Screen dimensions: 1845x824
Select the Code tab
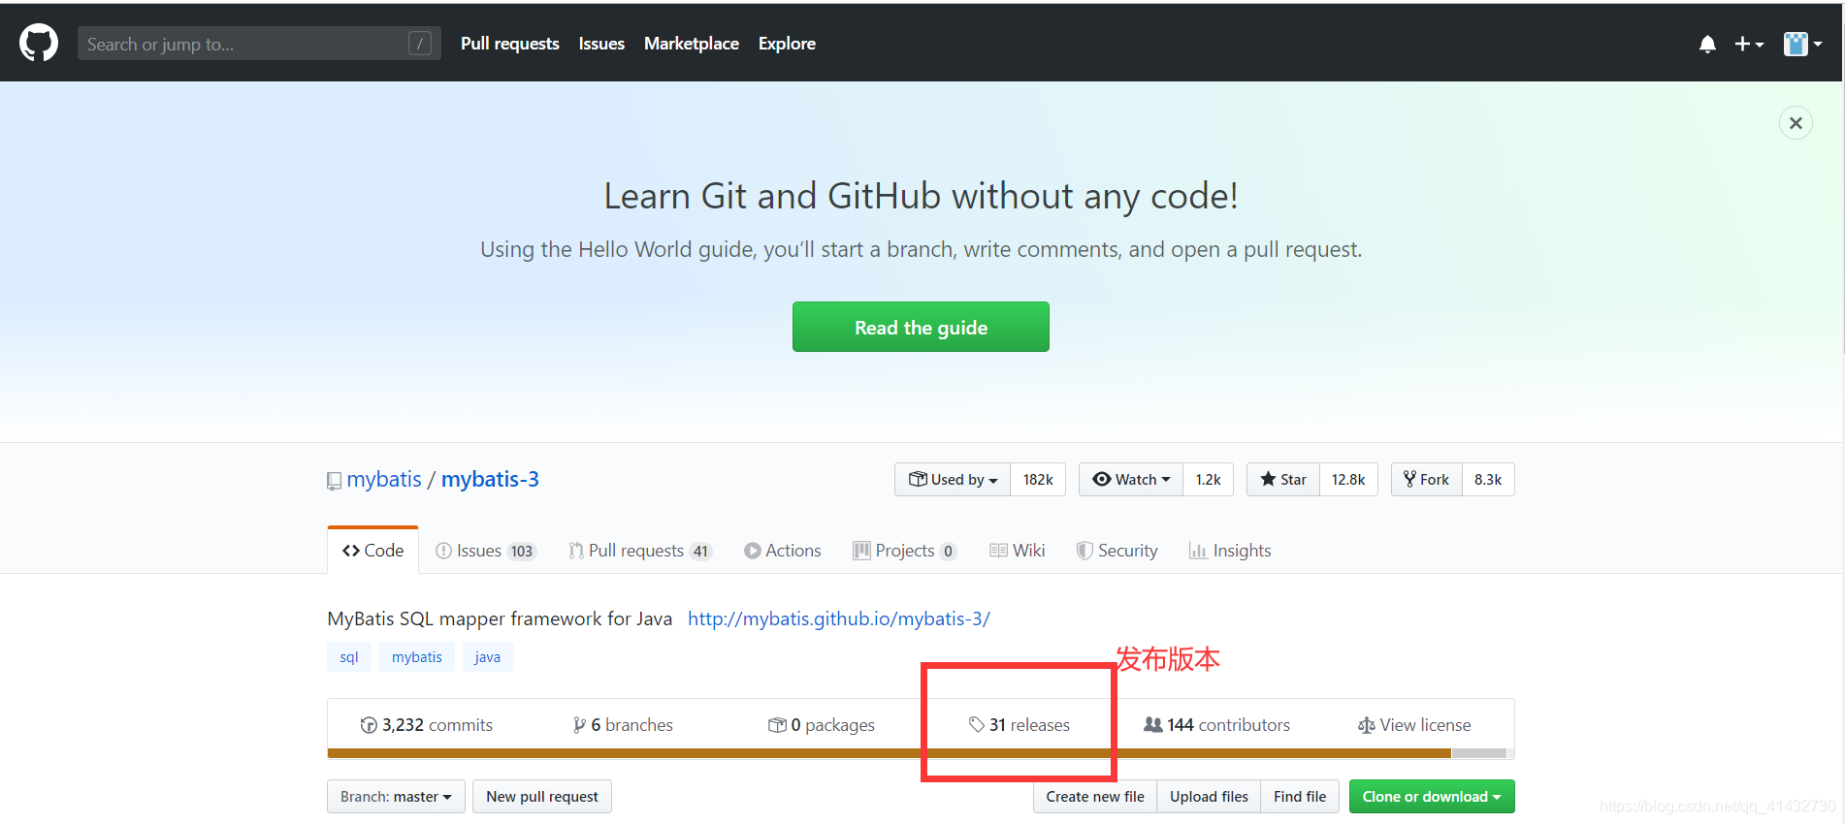coord(372,551)
